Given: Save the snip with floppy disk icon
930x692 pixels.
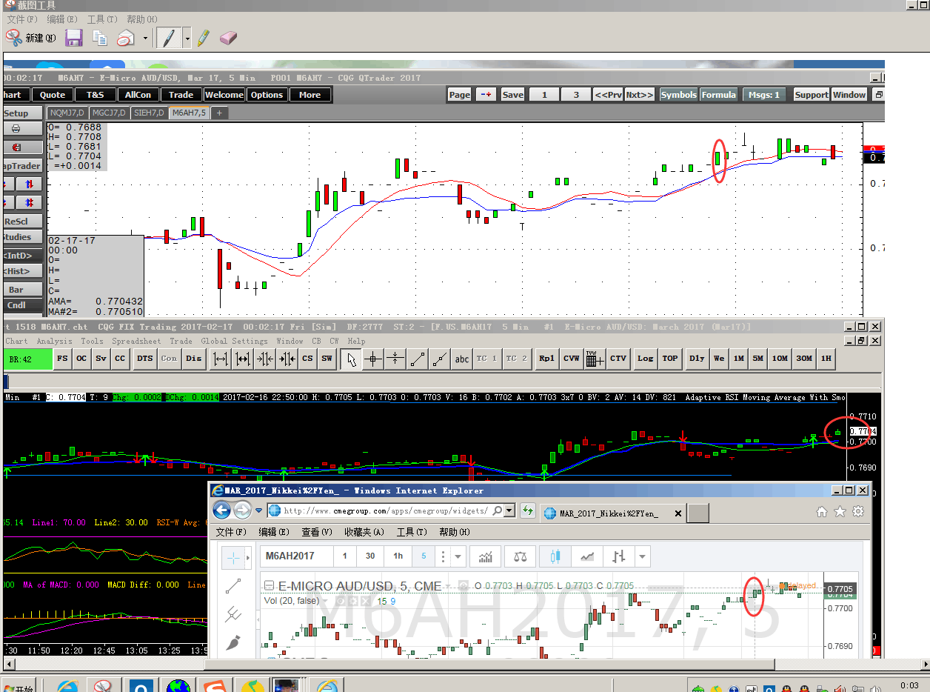Looking at the screenshot, I should point(73,38).
